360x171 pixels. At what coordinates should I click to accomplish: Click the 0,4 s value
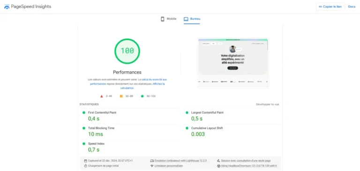(x=94, y=119)
